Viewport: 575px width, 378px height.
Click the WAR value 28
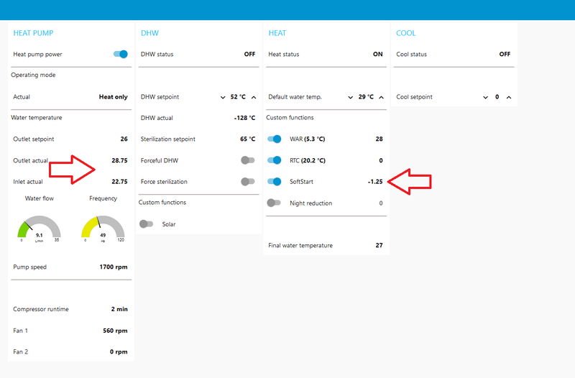coord(379,139)
